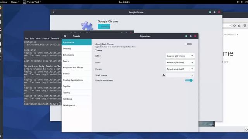This screenshot has width=248, height=139.
Task: Minimize the Appearance Tweaks window with green button
Action: pyautogui.click(x=186, y=36)
